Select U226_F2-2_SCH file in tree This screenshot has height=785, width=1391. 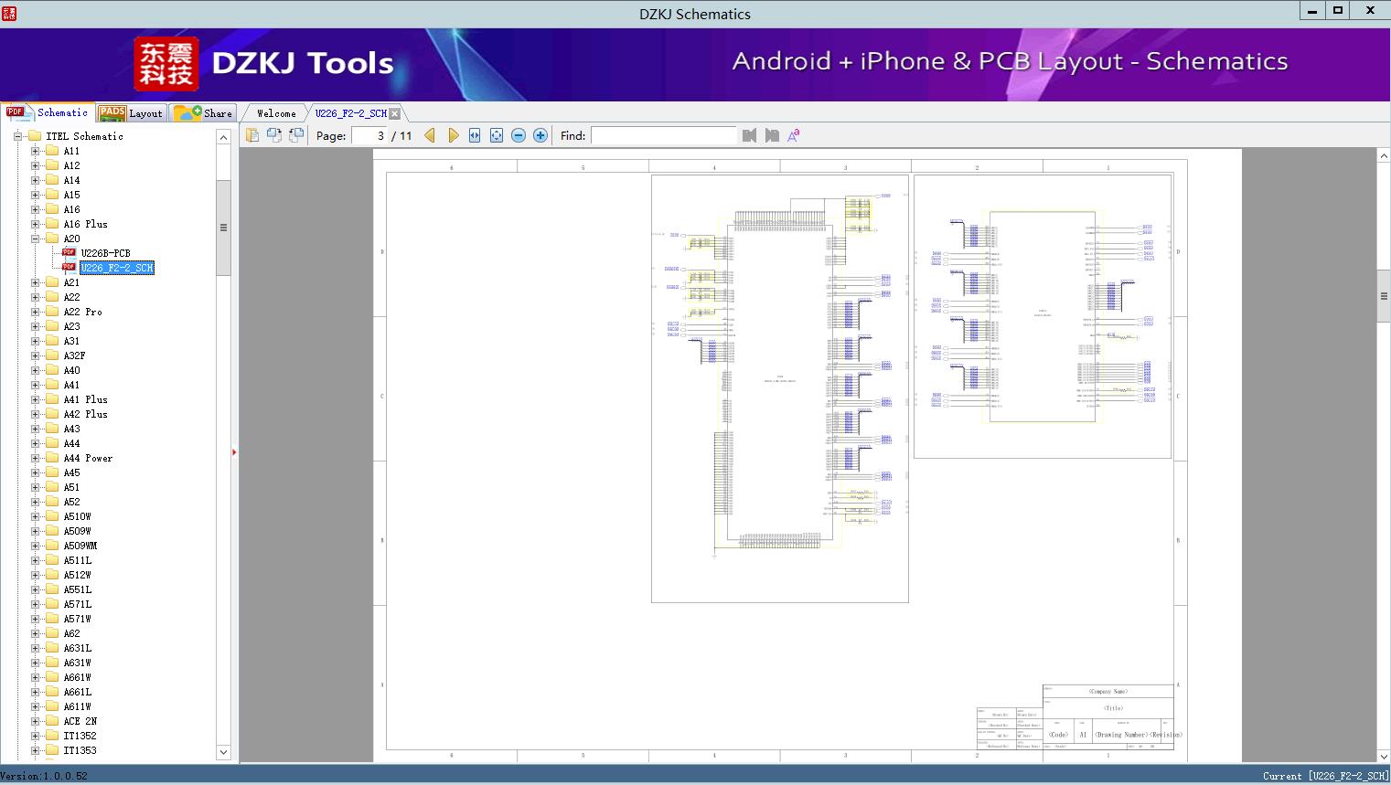coord(117,268)
